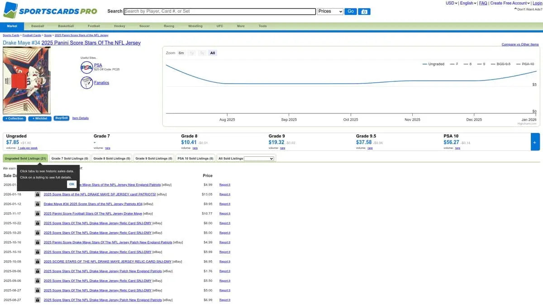Click the Go search button
The height and width of the screenshot is (305, 543).
click(x=351, y=11)
